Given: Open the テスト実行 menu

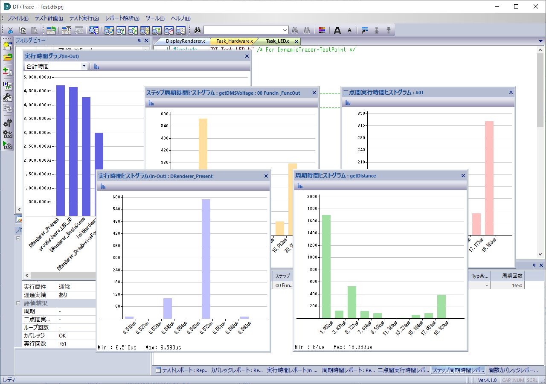Looking at the screenshot, I should tap(84, 18).
